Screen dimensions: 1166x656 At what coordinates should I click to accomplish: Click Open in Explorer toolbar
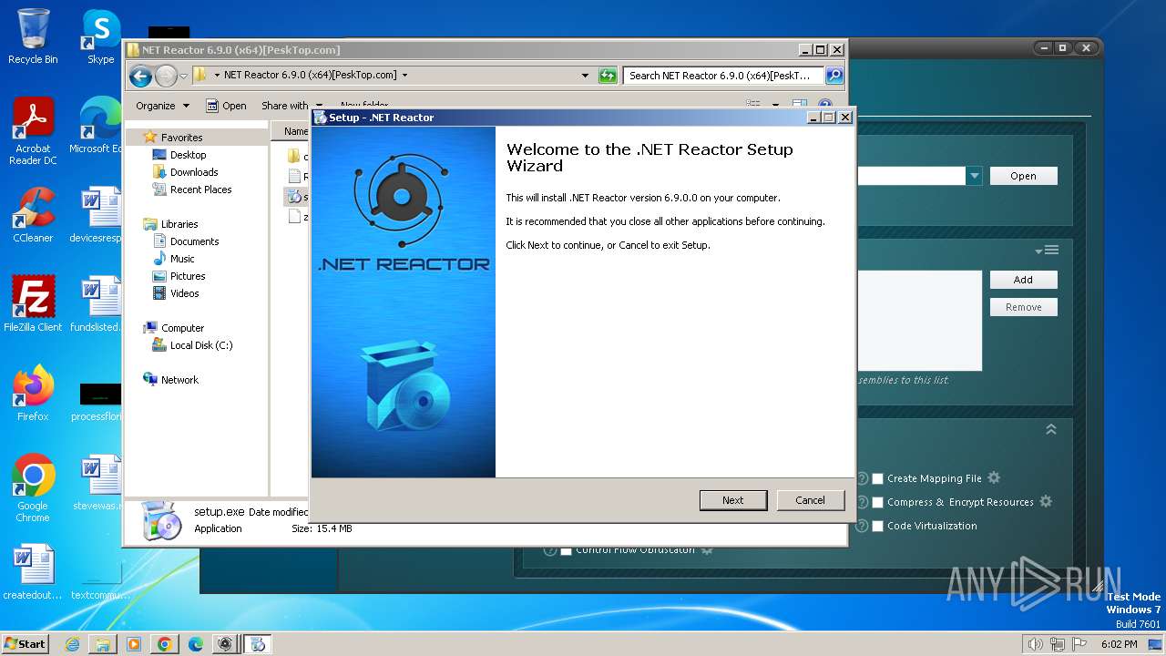click(226, 106)
